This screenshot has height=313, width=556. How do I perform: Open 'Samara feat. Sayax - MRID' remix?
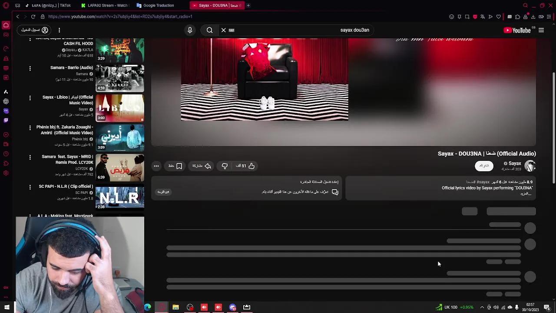point(67,160)
